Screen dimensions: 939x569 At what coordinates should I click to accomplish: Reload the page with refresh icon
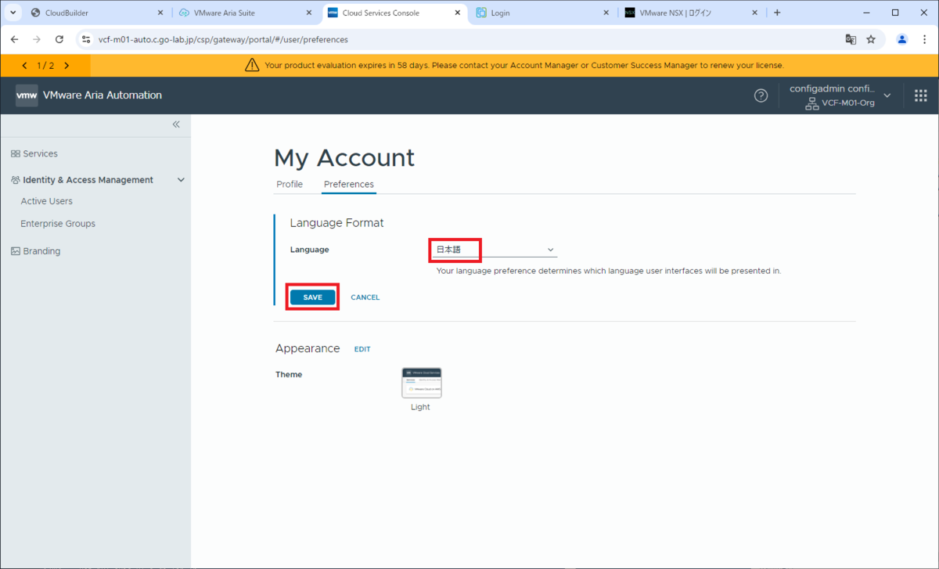pyautogui.click(x=59, y=39)
